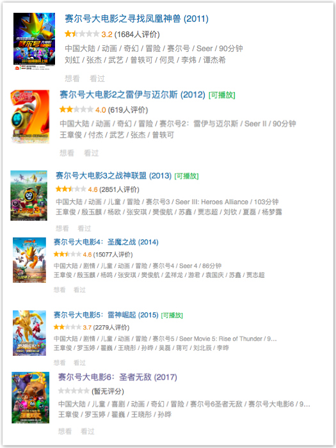Mark 圣魔之战 (2014) as 看过
This screenshot has height=448, width=336.
(x=79, y=290)
